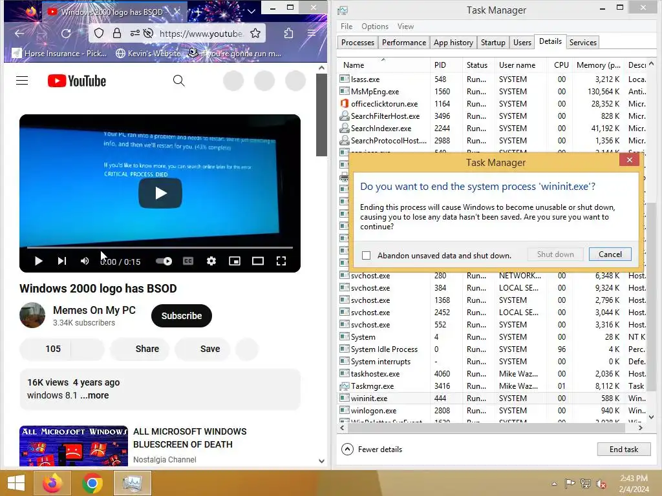Image resolution: width=662 pixels, height=496 pixels.
Task: Click the YouTube search magnifier icon
Action: [x=178, y=81]
